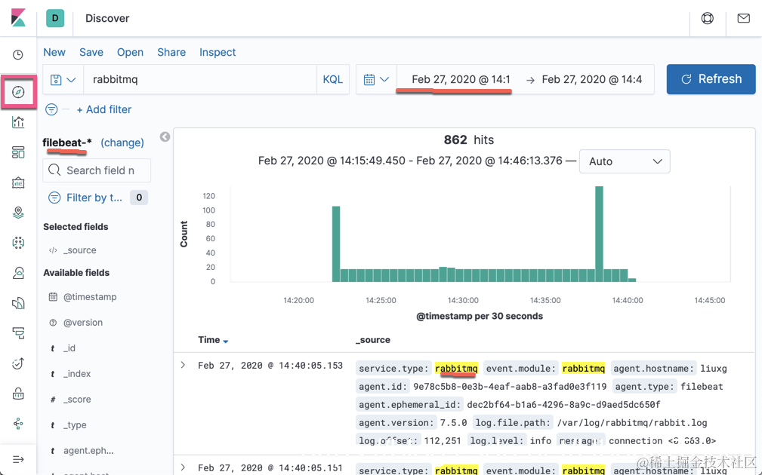Open the SIEM lock icon
762x475 pixels.
18,394
